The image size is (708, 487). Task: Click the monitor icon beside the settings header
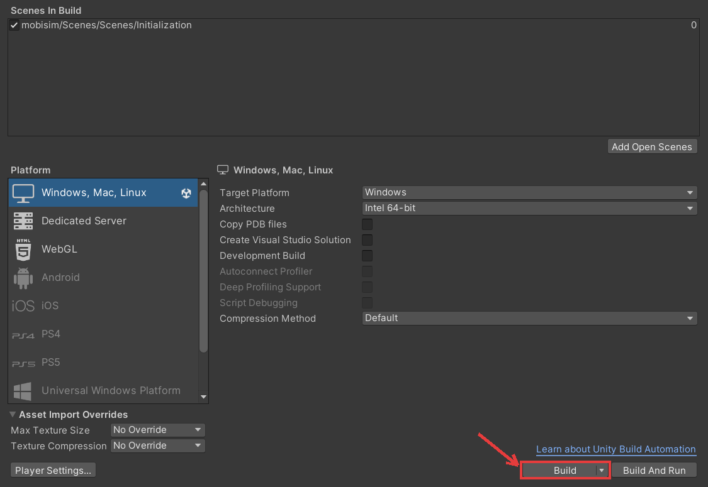[x=223, y=170]
